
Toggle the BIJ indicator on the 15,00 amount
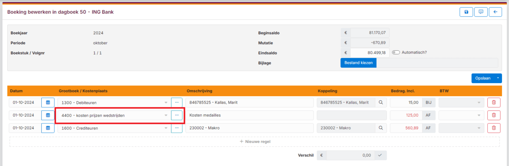click(428, 102)
